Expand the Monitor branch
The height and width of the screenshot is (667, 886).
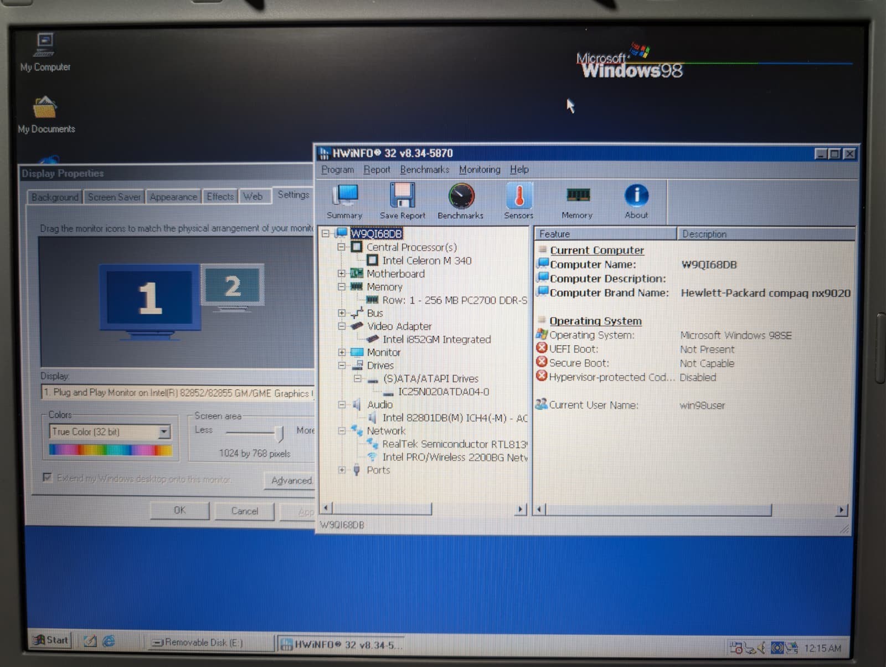coord(342,352)
